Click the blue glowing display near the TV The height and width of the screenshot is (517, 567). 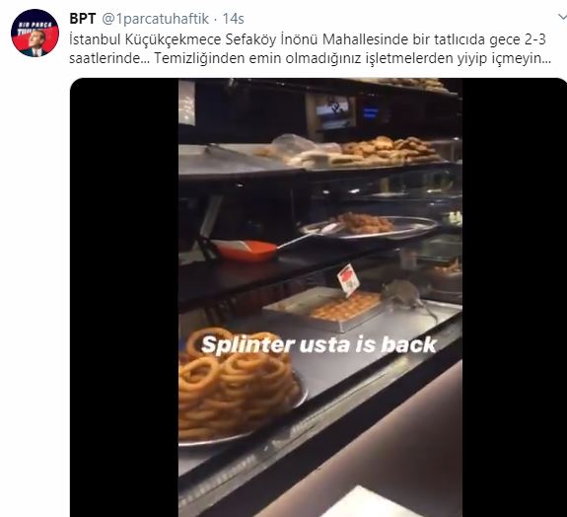(371, 112)
